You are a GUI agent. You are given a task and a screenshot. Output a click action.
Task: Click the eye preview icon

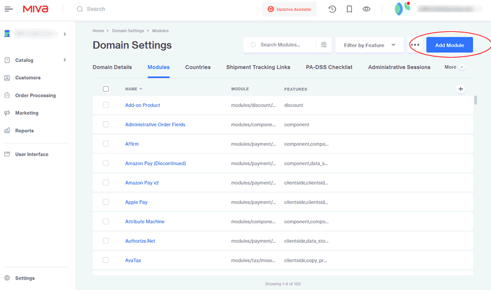pyautogui.click(x=366, y=9)
